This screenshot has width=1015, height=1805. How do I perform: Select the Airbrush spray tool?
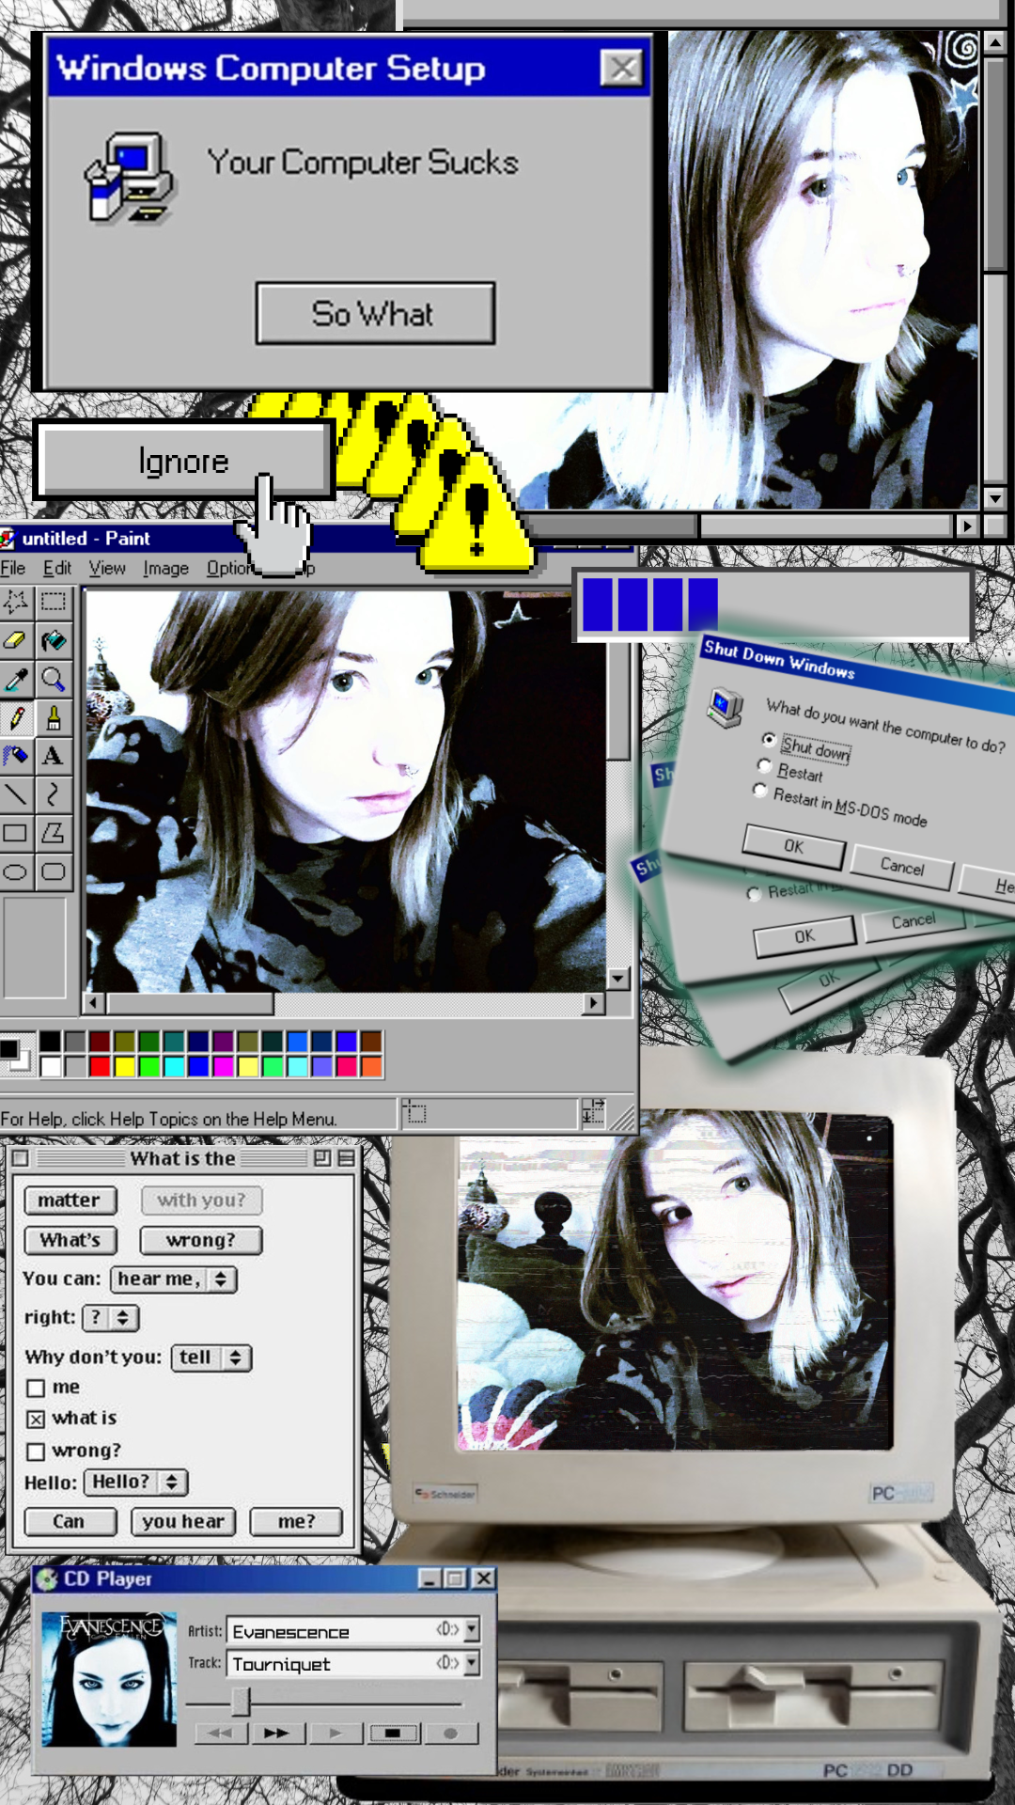(16, 756)
